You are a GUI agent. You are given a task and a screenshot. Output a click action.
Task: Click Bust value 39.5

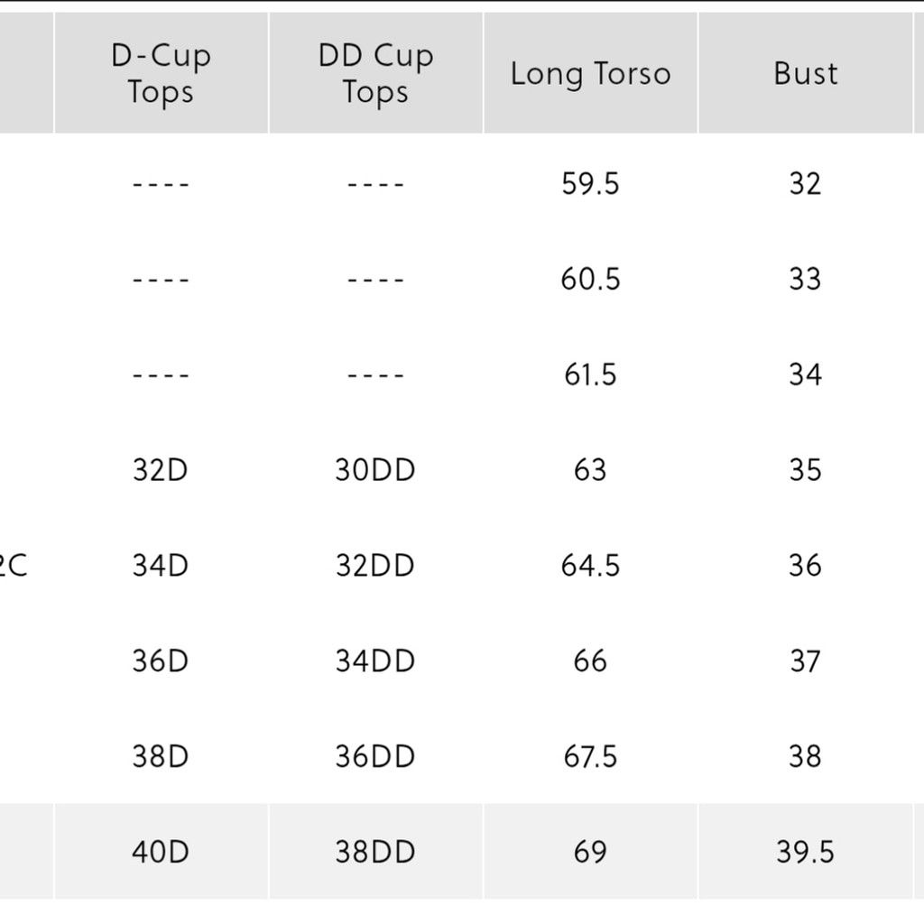(x=806, y=852)
